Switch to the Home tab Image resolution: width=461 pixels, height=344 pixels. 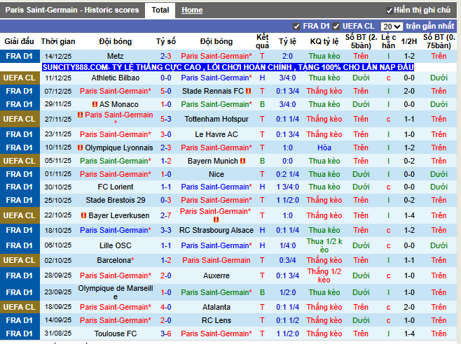pyautogui.click(x=192, y=10)
